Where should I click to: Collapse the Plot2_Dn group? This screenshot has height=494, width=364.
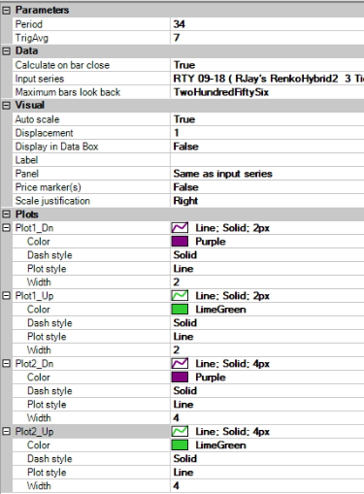tap(6, 364)
